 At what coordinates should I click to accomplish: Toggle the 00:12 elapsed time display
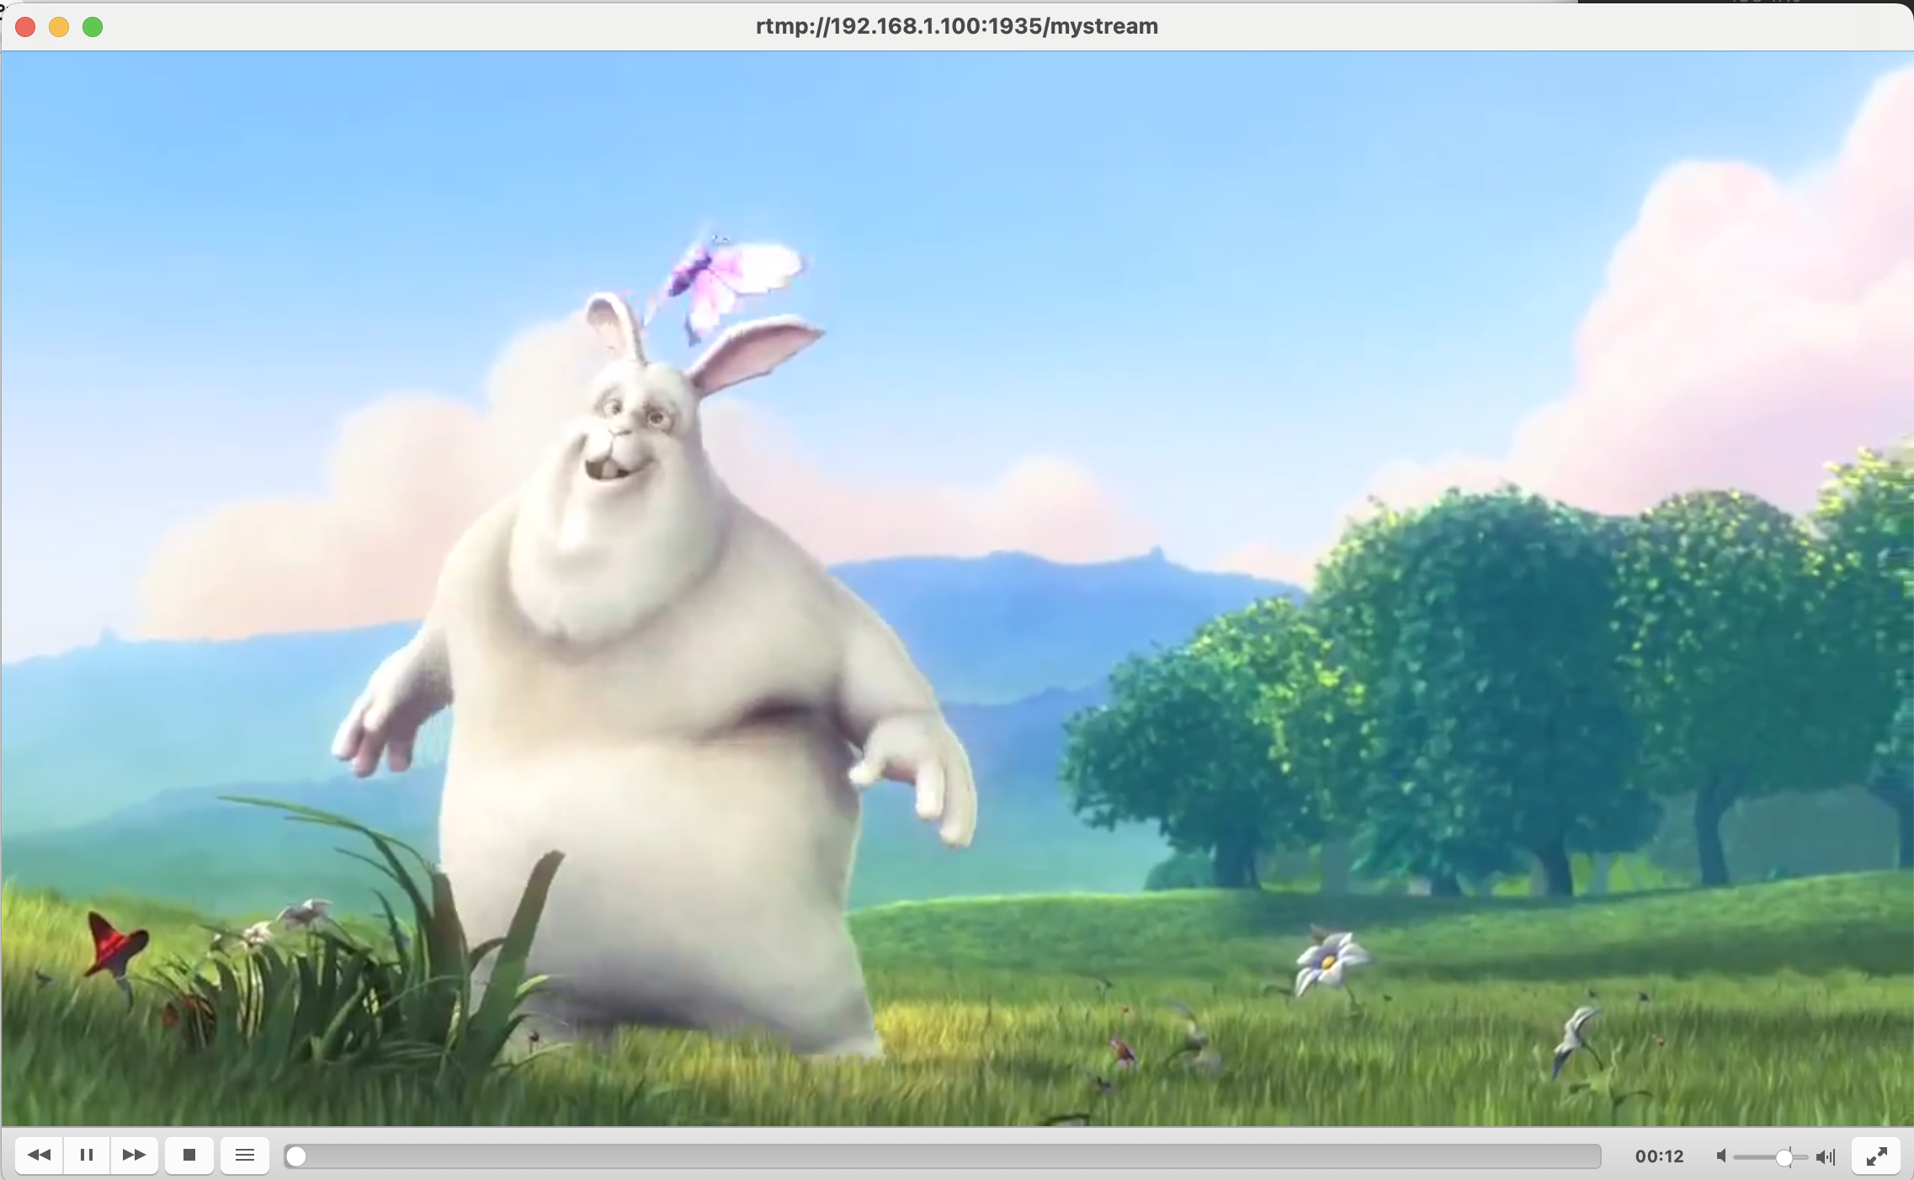click(x=1659, y=1156)
